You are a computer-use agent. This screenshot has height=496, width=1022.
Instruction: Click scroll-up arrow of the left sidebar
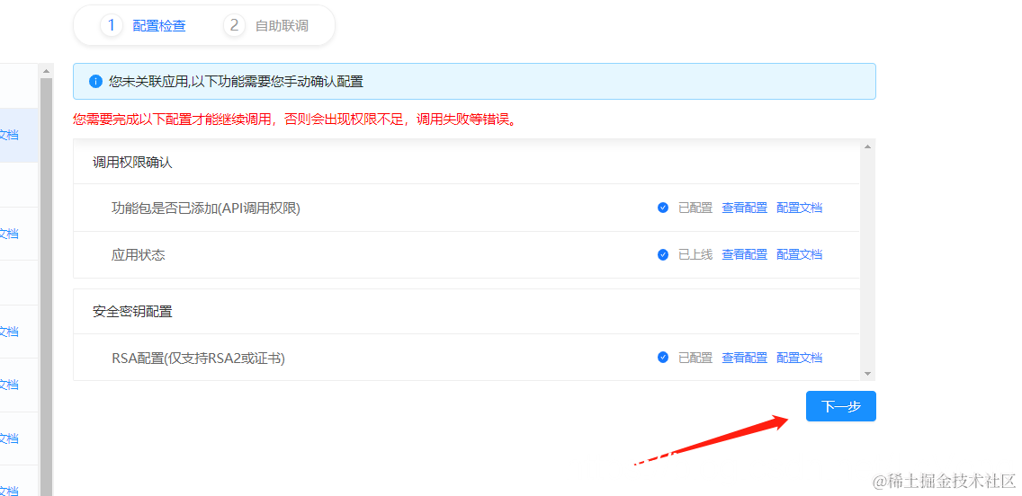point(46,70)
